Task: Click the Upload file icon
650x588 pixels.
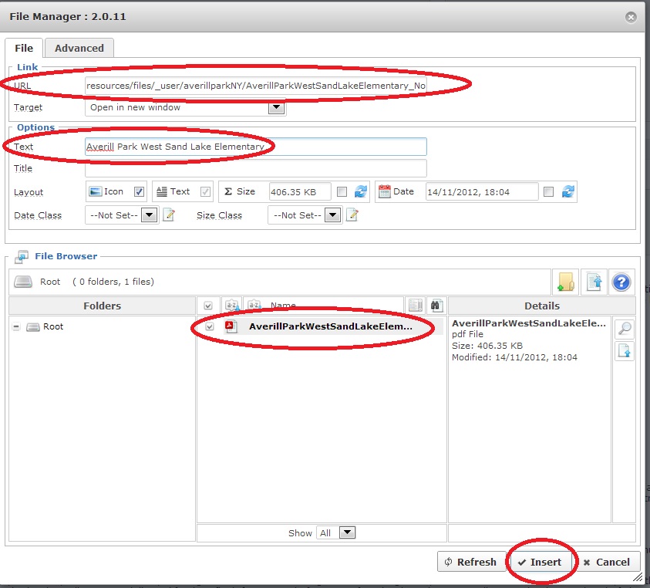Action: (x=594, y=282)
